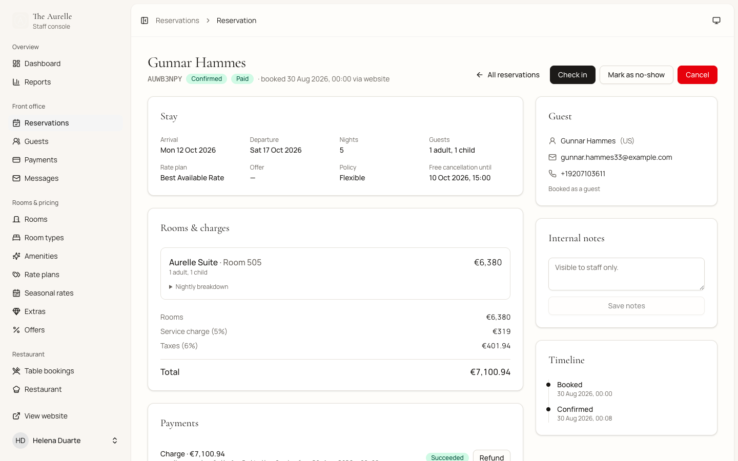Open the Extras diamond icon
Image resolution: width=738 pixels, height=461 pixels.
pos(16,311)
